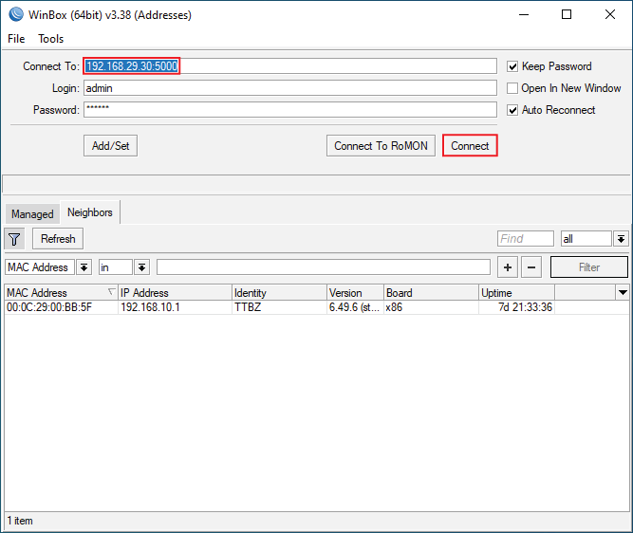This screenshot has height=533, width=633.
Task: Open the column selector dropdown arrow
Action: pos(623,292)
